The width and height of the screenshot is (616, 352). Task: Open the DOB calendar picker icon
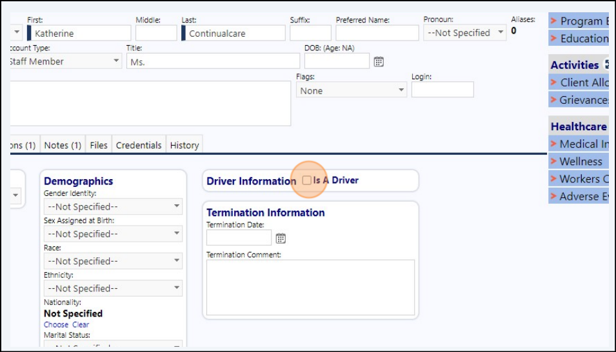click(x=379, y=62)
